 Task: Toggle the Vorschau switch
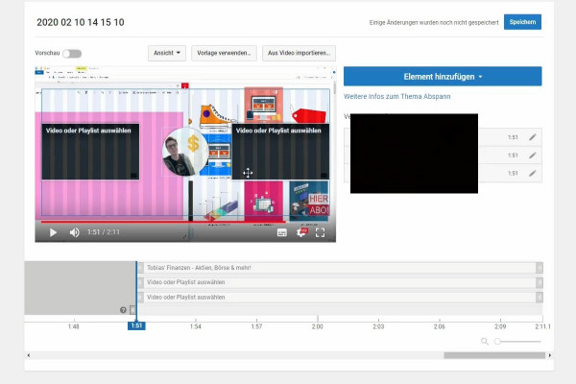[x=72, y=54]
